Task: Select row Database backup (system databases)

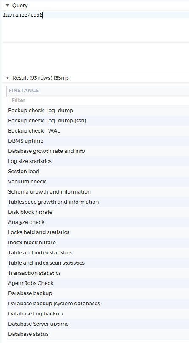Action: [x=98, y=304]
